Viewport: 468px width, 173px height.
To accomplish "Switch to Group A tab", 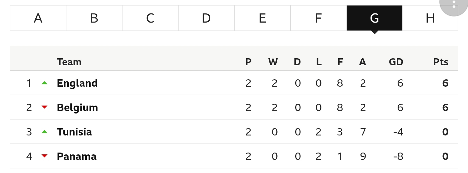I will pos(38,18).
